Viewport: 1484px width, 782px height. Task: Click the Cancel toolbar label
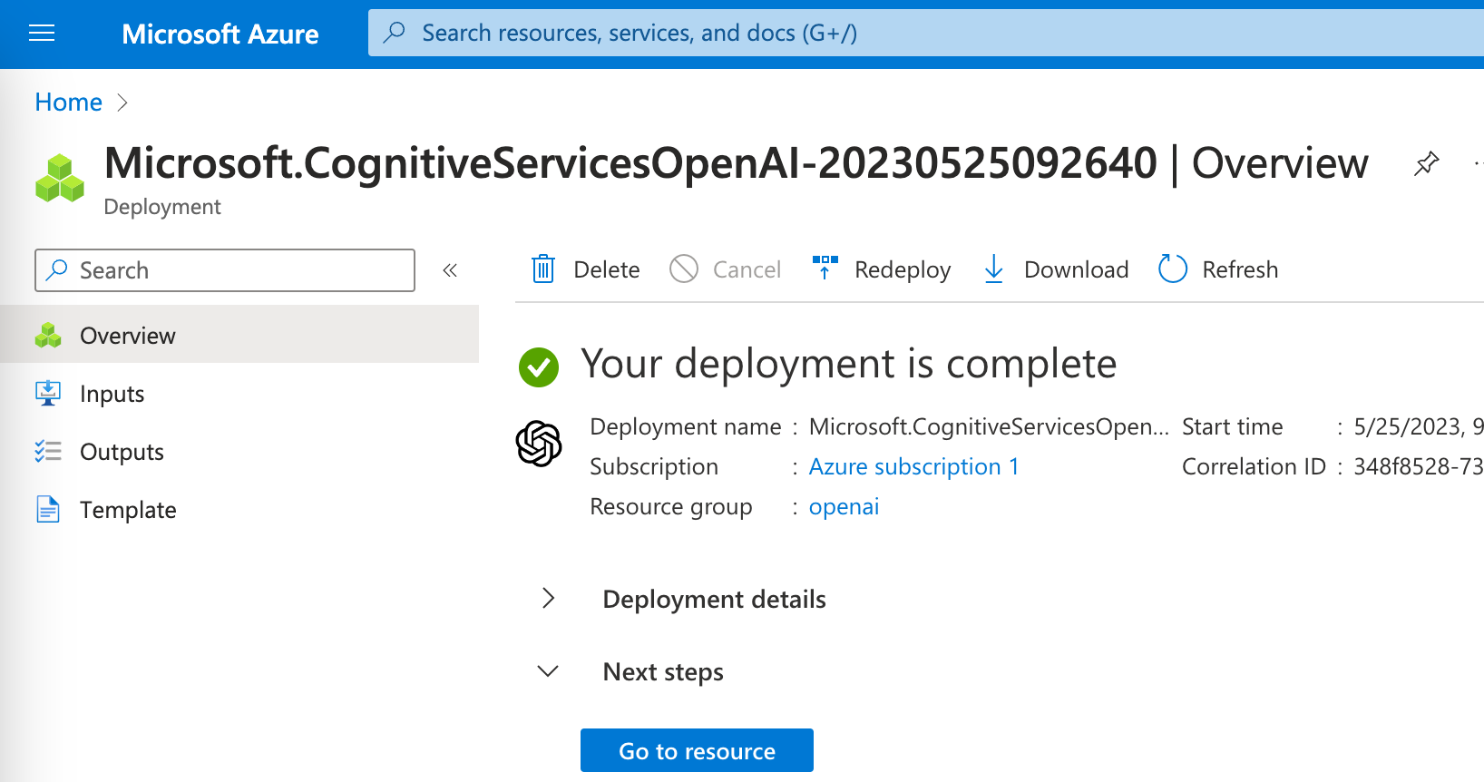[747, 269]
